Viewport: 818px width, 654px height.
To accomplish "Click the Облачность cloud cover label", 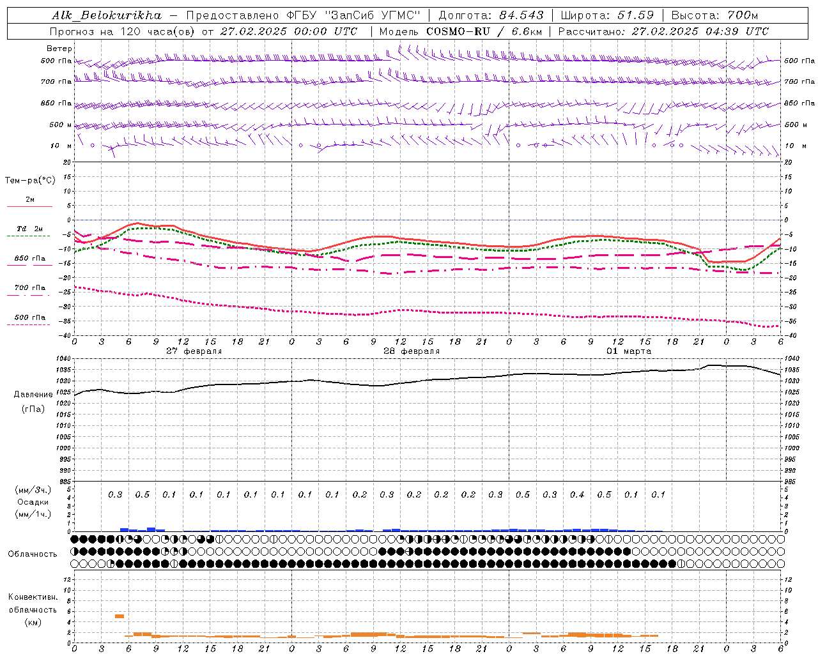I will [x=33, y=554].
